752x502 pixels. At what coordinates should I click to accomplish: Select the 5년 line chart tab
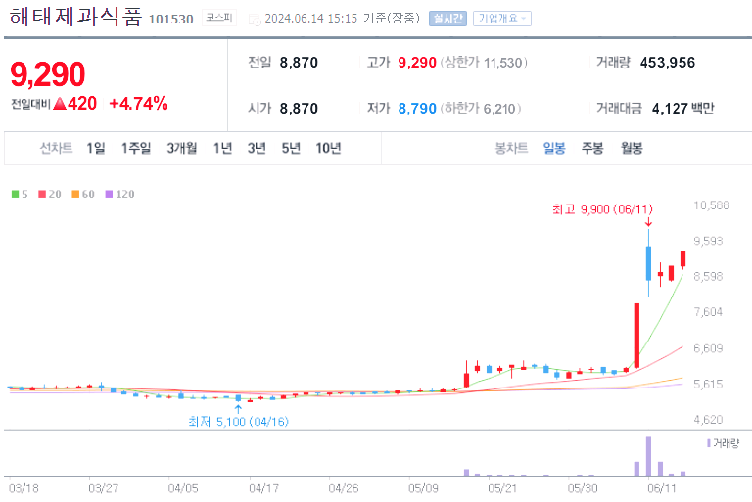(x=291, y=148)
